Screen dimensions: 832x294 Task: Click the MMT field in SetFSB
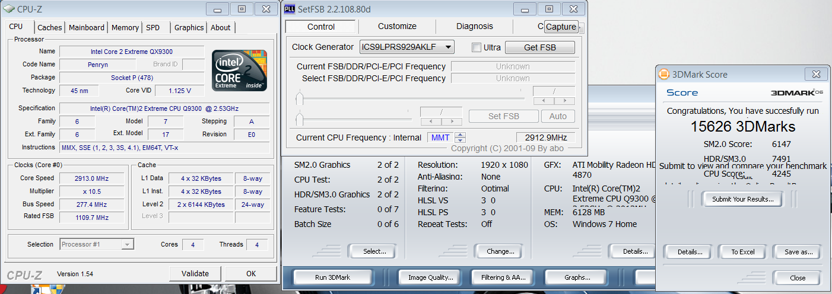[440, 138]
